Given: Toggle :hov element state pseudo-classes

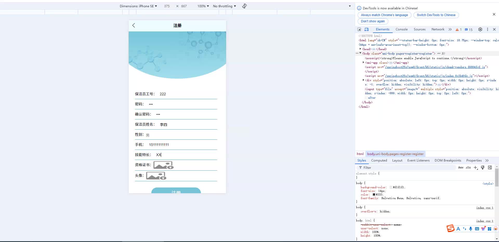Looking at the screenshot, I should [x=461, y=167].
